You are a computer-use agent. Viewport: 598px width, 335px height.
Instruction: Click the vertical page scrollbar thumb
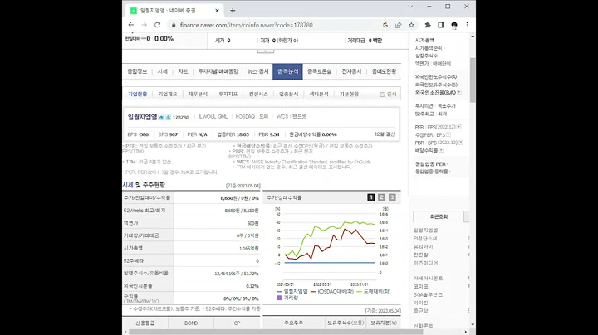(473, 80)
